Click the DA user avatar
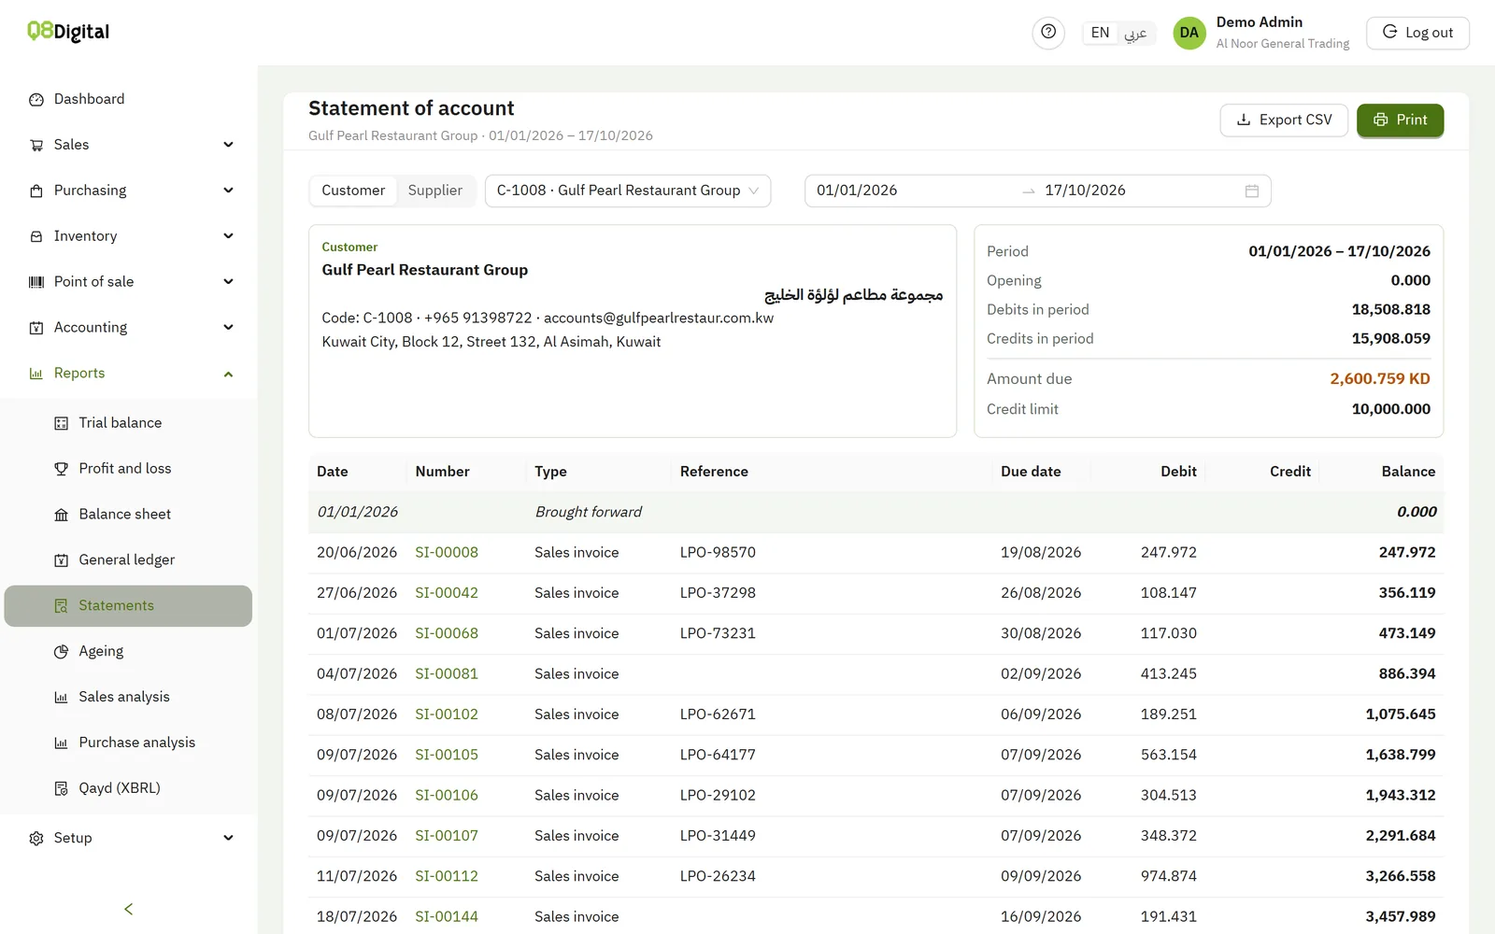Screen dimensions: 1495x934 click(1189, 33)
